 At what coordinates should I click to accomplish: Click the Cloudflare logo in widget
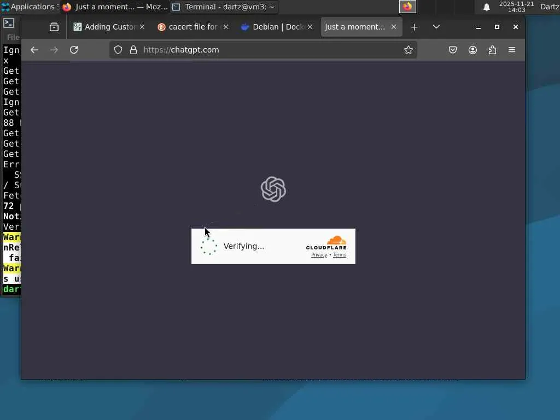point(326,243)
